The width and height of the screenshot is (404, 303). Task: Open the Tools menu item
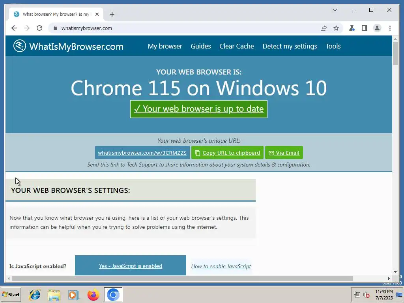click(x=333, y=47)
